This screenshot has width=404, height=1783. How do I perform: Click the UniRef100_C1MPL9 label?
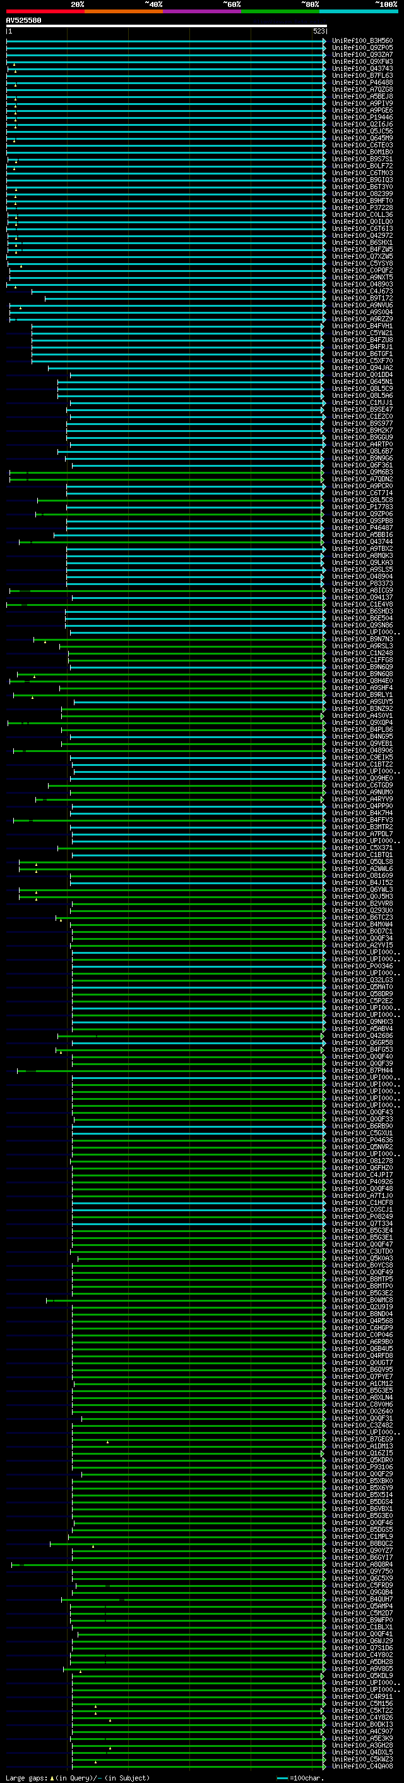[x=362, y=1536]
